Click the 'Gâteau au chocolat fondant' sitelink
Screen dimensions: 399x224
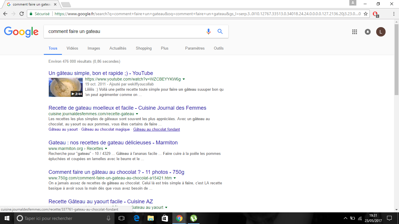click(x=157, y=129)
